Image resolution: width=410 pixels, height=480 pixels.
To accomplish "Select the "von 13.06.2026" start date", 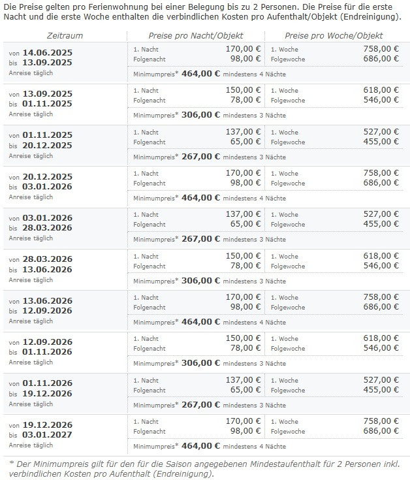I will [x=48, y=300].
